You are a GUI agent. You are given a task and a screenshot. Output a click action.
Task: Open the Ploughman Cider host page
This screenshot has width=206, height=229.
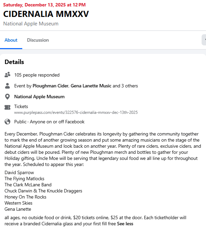click(51, 86)
